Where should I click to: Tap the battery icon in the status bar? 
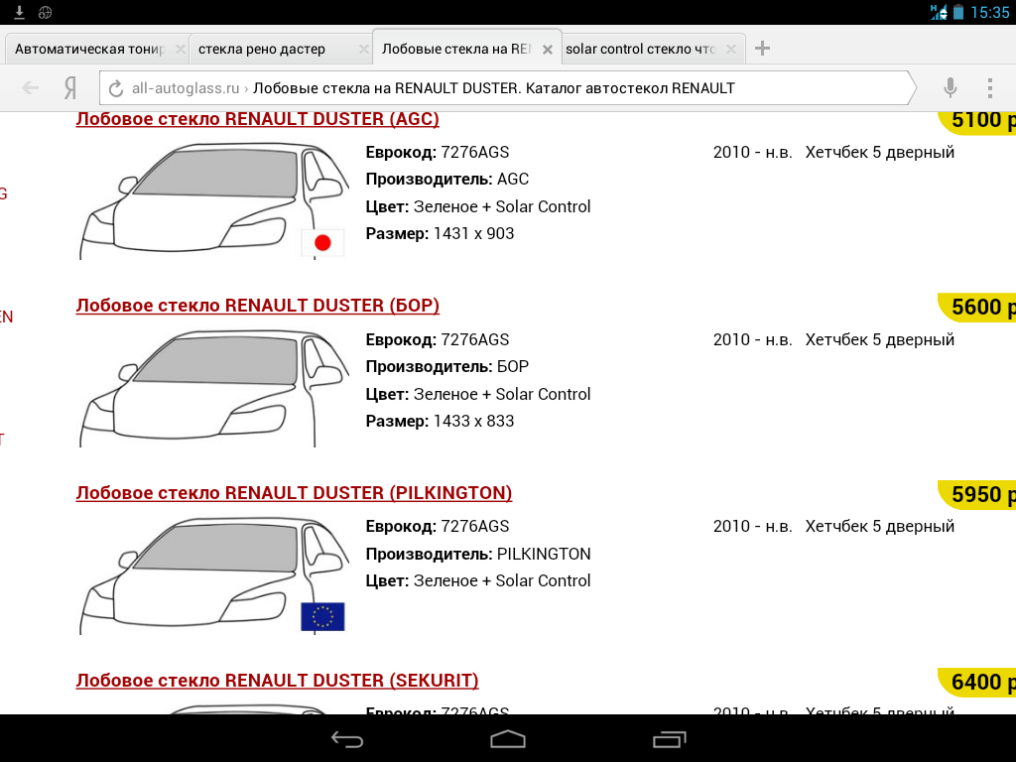click(958, 12)
